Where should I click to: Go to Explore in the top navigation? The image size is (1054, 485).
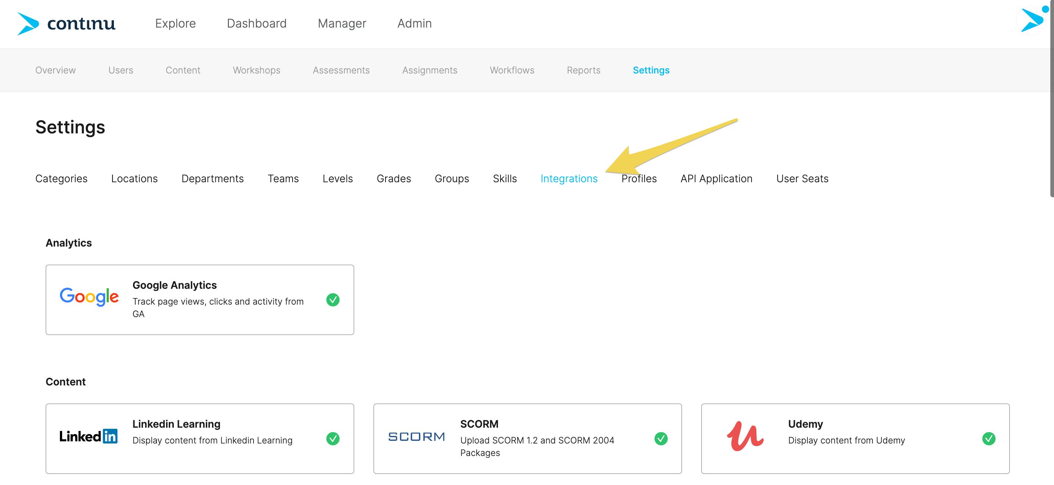(x=176, y=24)
